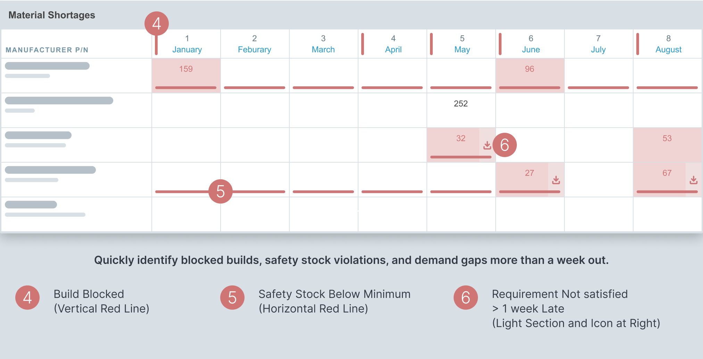This screenshot has height=359, width=703.
Task: Click the number 4 badge above January
Action: click(157, 24)
